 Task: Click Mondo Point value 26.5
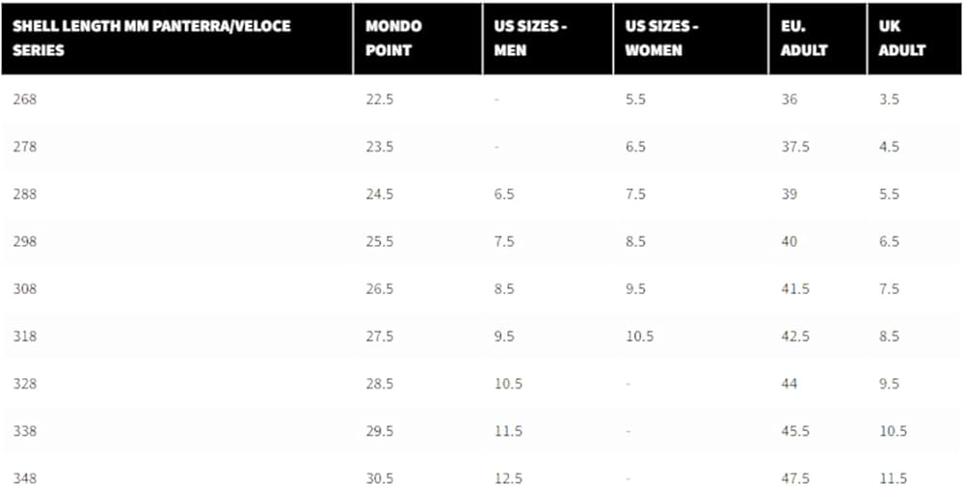point(380,288)
